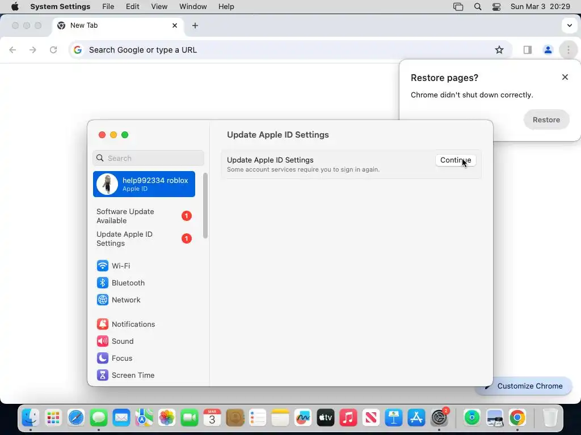Screen dimensions: 581x435
Task: Open a new Chrome tab with plus
Action: [x=195, y=25]
